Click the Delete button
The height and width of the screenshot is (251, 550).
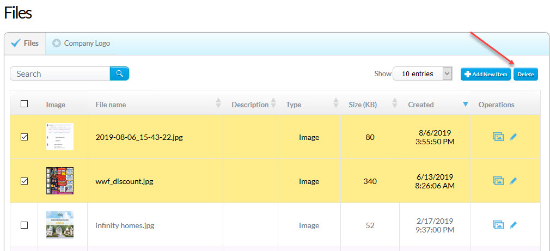(x=526, y=74)
